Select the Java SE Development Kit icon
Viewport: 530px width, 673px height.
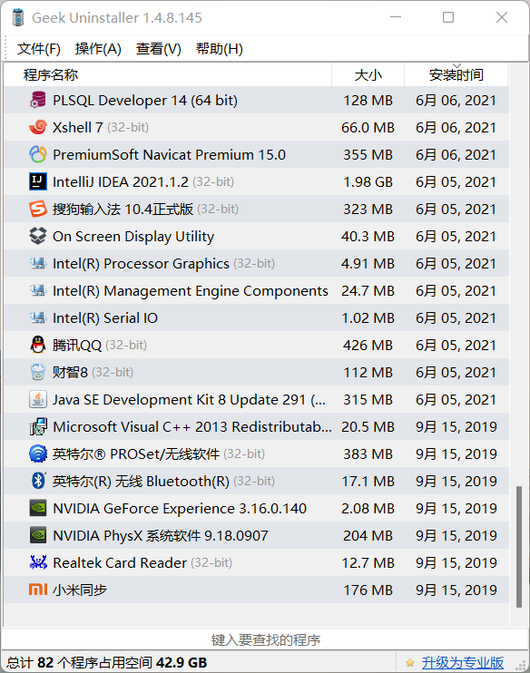tap(38, 399)
